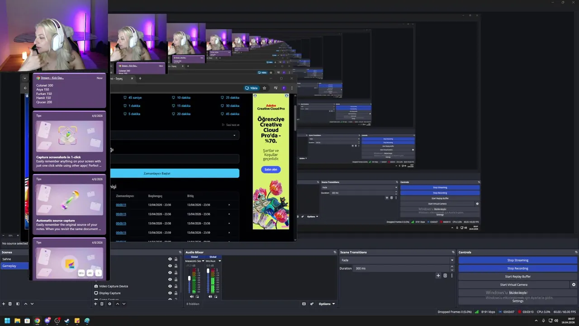Delete selected source with trash icon
Viewport: 579px width, 326px height.
click(x=102, y=304)
